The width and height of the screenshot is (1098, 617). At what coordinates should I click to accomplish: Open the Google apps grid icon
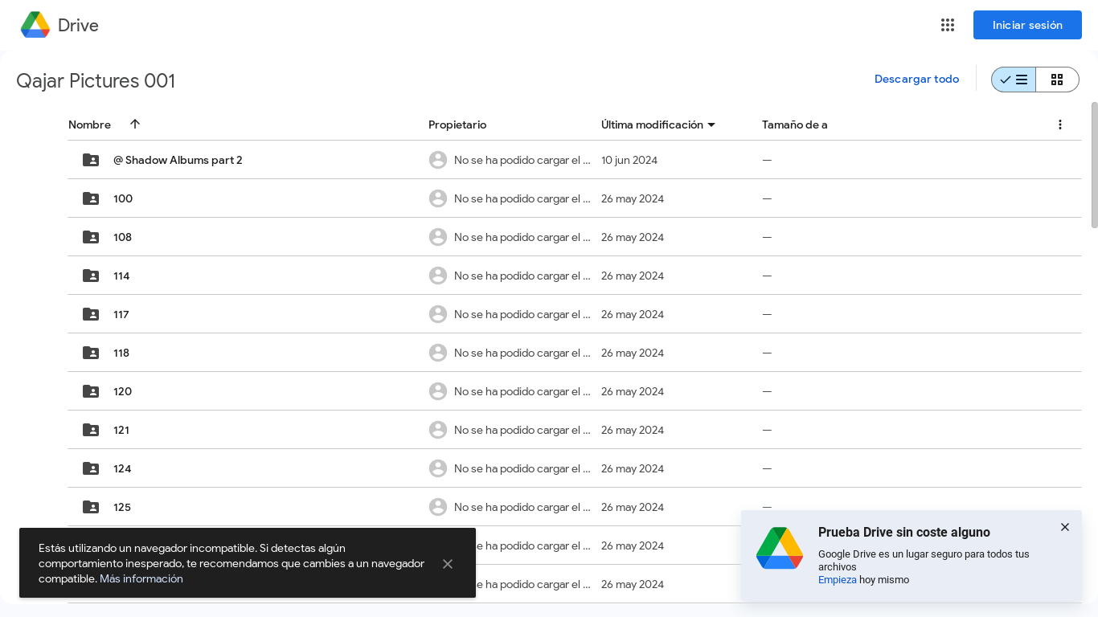coord(948,25)
